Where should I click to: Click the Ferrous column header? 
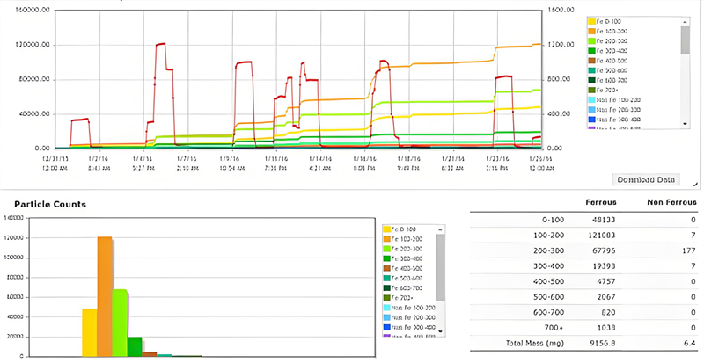pyautogui.click(x=600, y=203)
